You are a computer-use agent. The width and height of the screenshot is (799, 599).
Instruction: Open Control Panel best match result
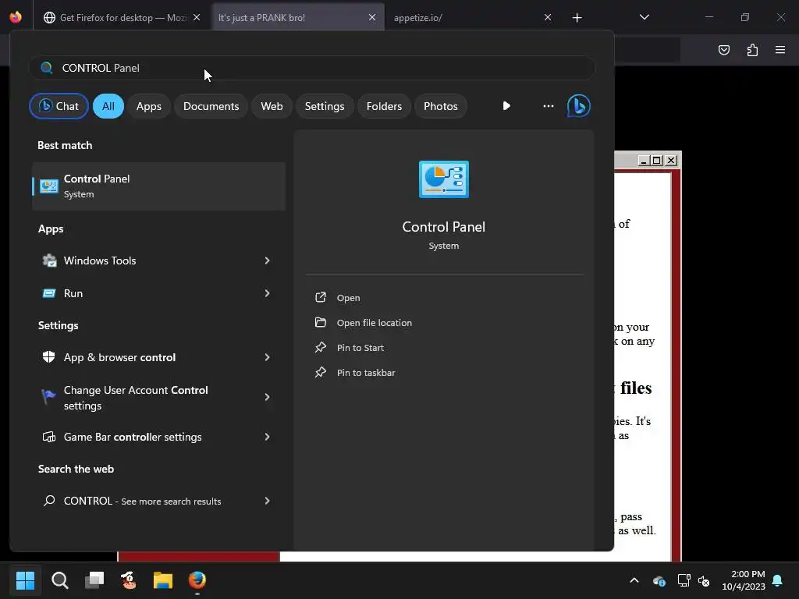tap(158, 186)
